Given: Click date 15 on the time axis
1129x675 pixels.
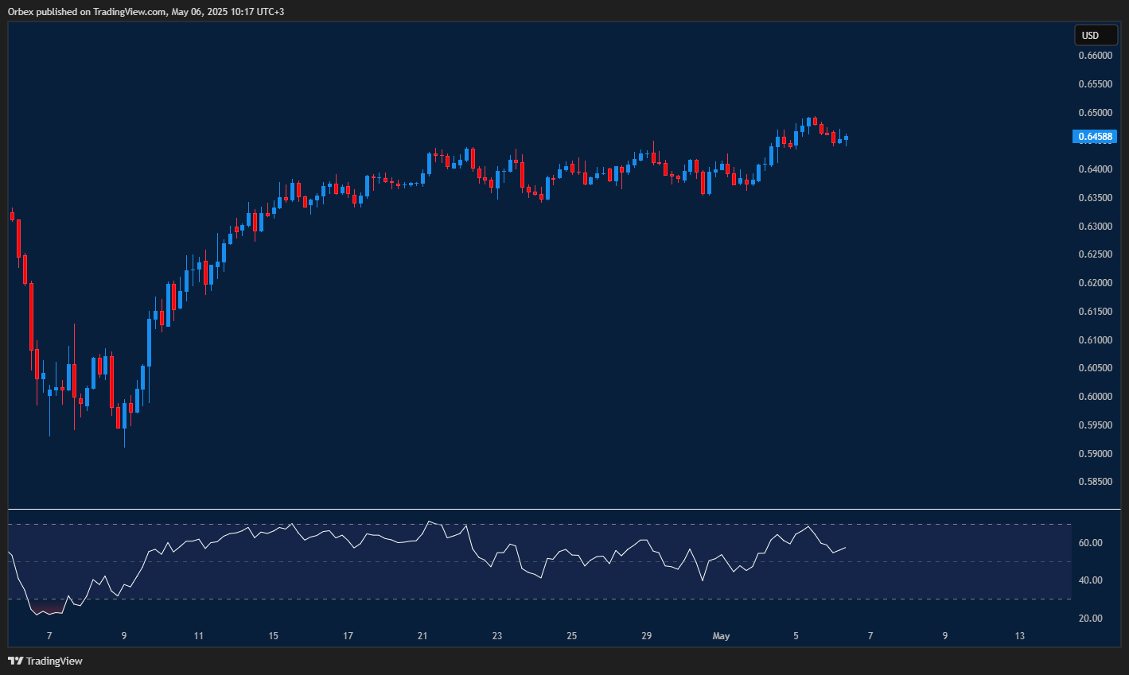Looking at the screenshot, I should (273, 636).
